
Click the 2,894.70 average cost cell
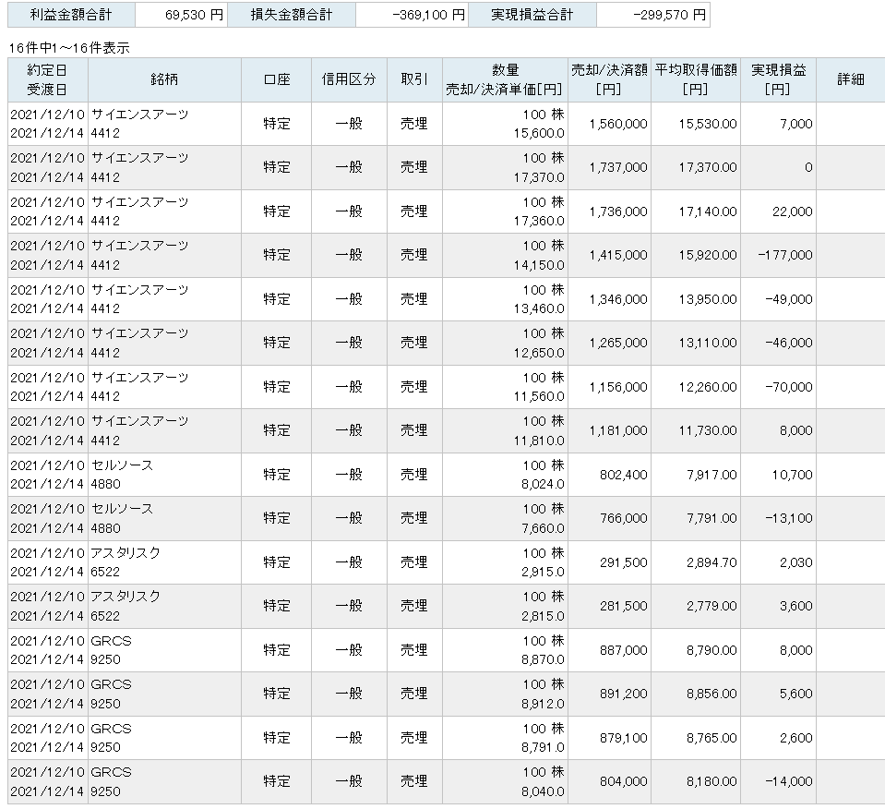tap(696, 562)
